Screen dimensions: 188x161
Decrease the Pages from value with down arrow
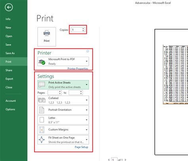[60, 94]
